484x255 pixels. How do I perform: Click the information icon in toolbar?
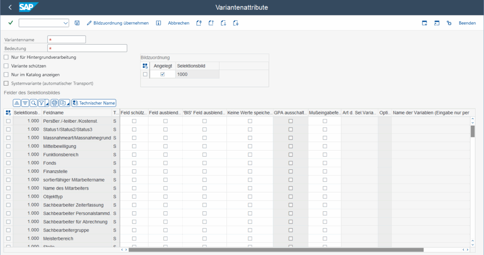tap(158, 23)
